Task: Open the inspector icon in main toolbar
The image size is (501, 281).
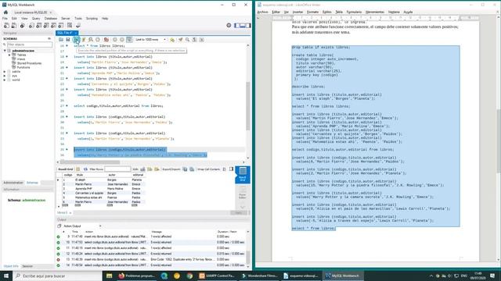Action: pyautogui.click(x=22, y=26)
